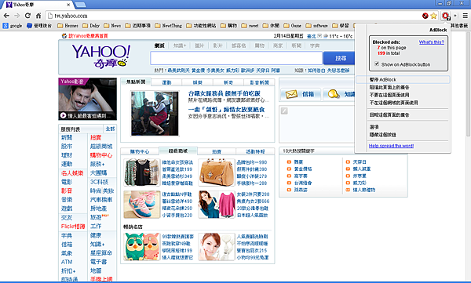Open the Chrome menu (three lines) icon

pos(466,16)
